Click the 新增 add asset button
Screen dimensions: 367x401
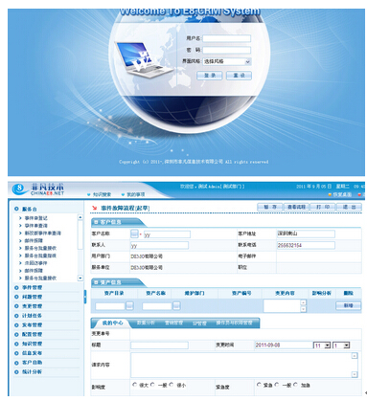[348, 305]
